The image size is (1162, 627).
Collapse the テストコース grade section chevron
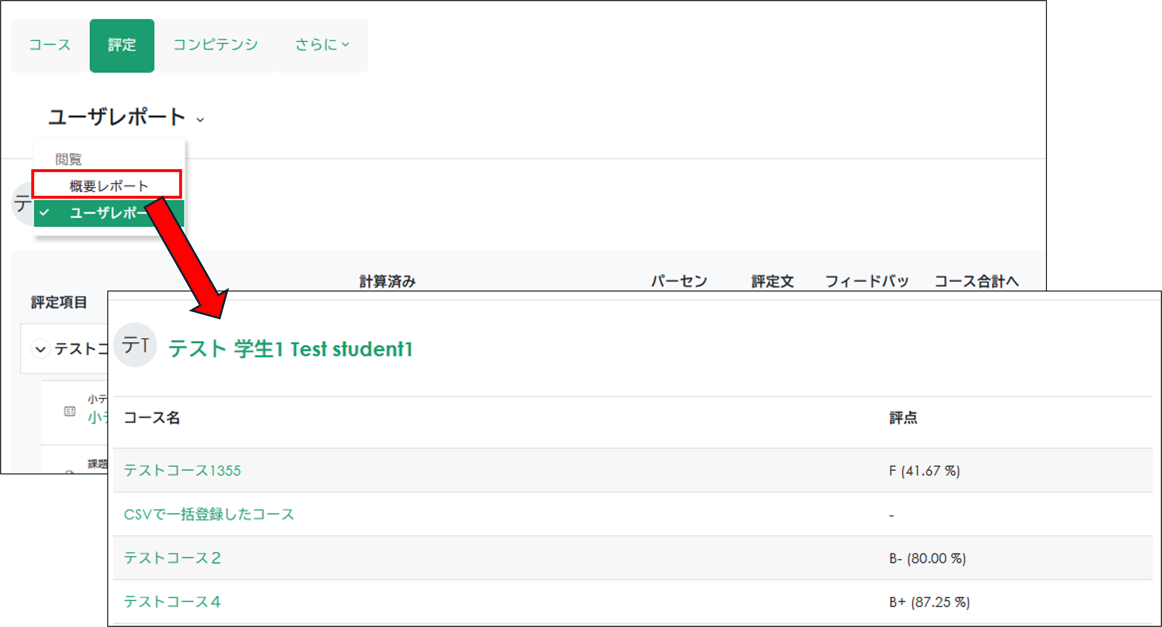pyautogui.click(x=41, y=349)
